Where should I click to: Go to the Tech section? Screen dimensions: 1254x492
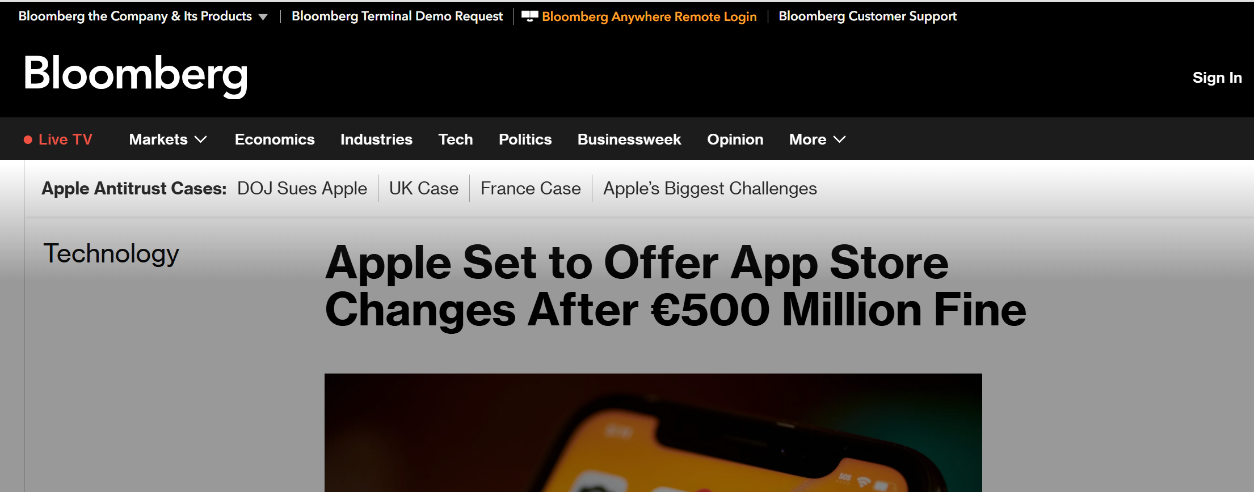456,139
